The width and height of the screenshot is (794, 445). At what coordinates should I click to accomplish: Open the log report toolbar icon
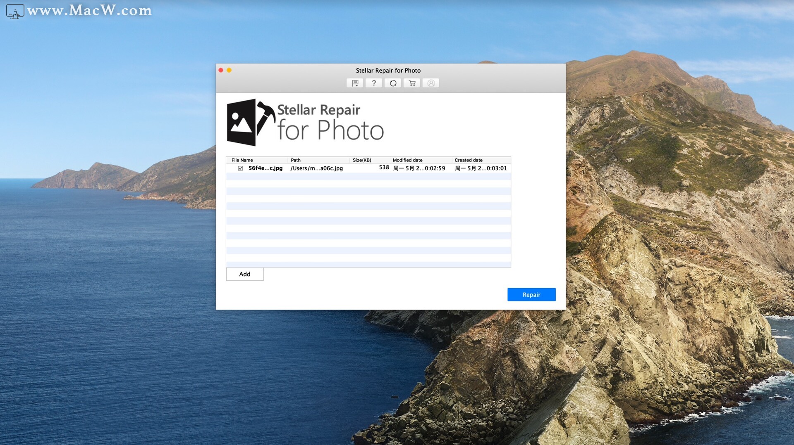[x=355, y=83]
